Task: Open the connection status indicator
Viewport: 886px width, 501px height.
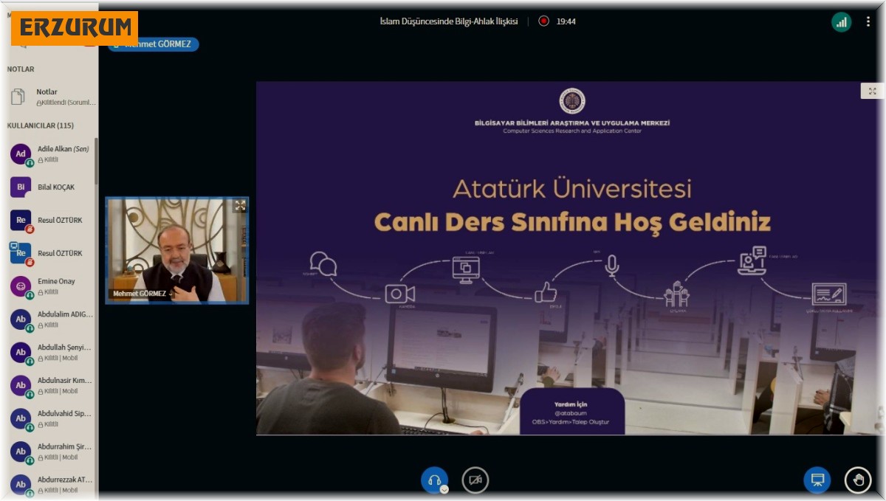Action: coord(842,22)
